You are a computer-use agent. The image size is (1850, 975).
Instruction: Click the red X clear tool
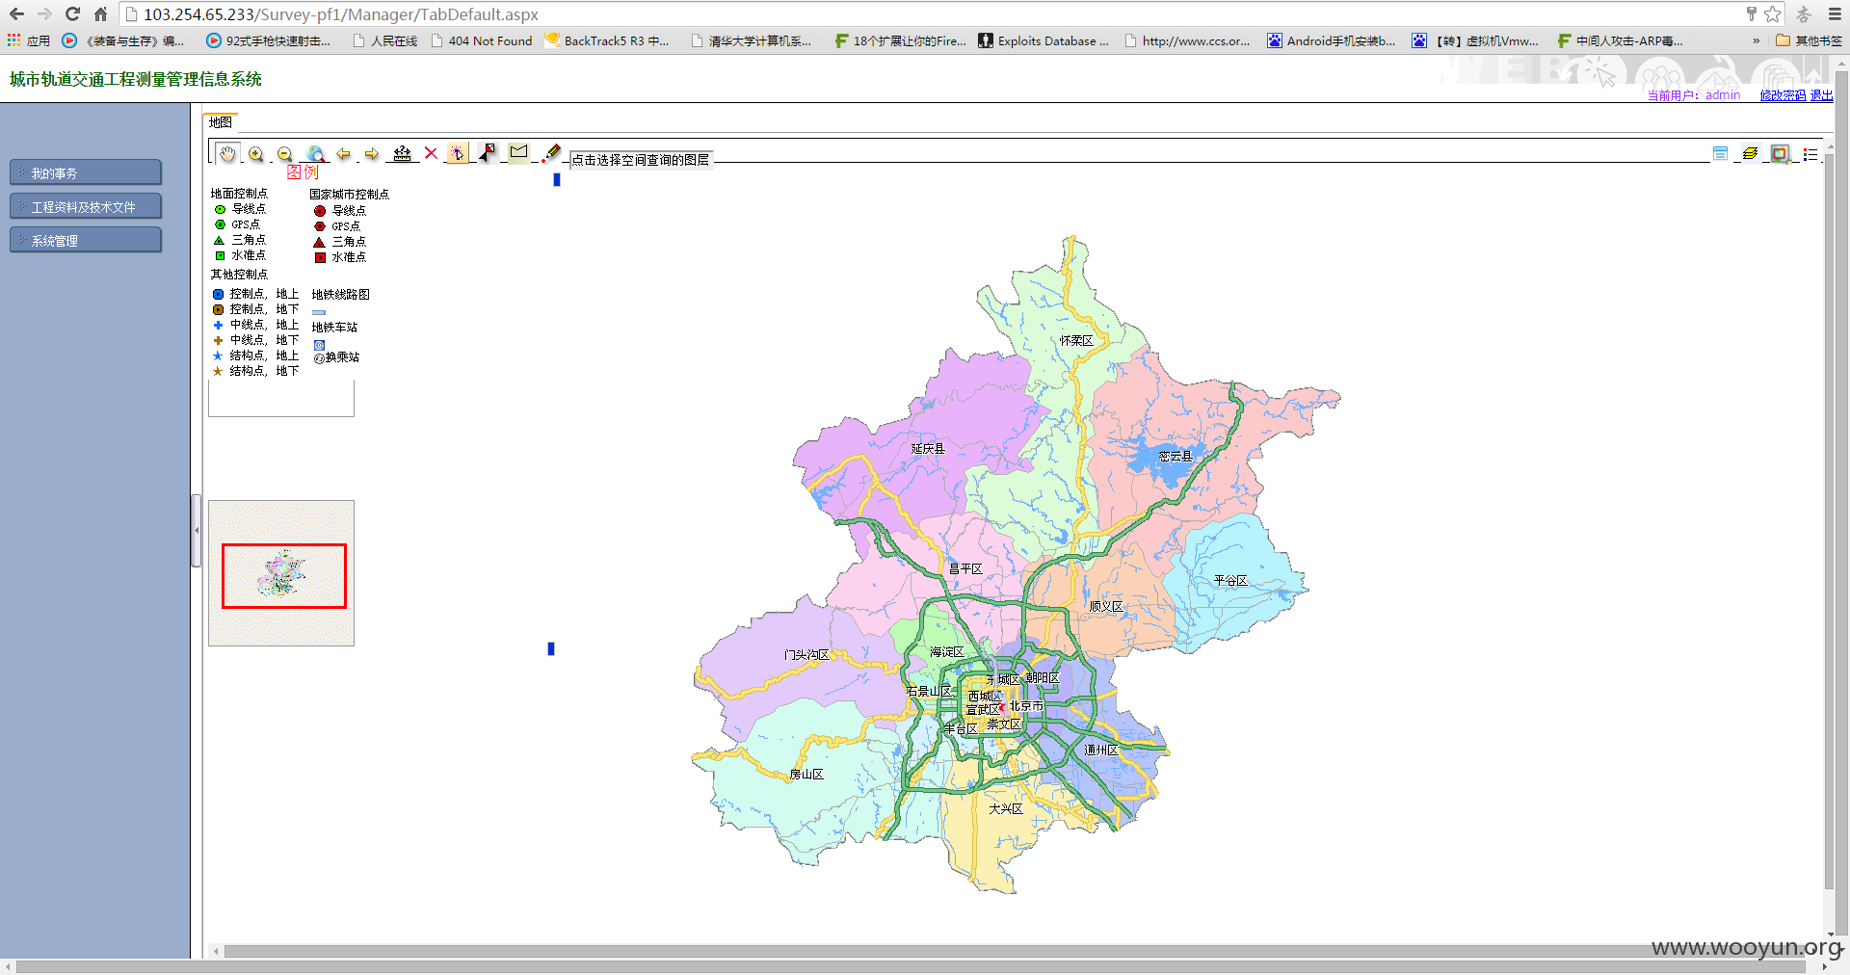coord(431,153)
